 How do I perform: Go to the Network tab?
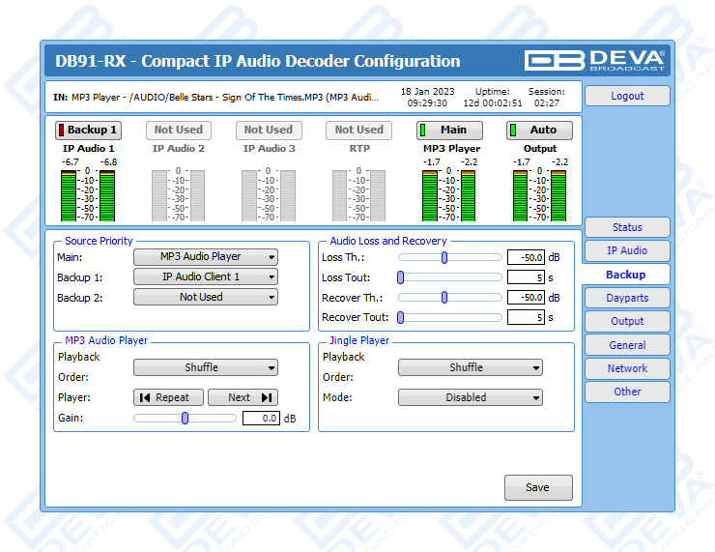tap(626, 368)
